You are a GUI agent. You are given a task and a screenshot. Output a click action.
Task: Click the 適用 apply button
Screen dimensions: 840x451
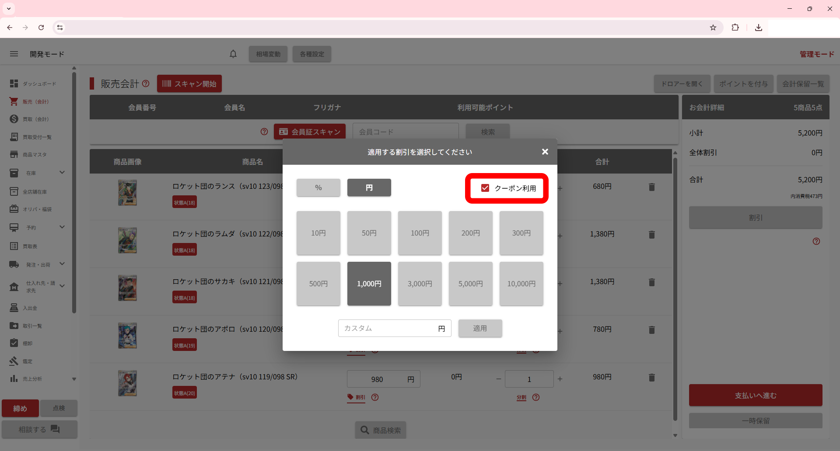tap(480, 328)
